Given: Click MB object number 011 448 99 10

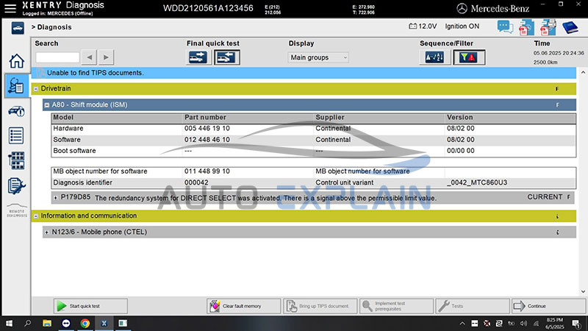Looking at the screenshot, I should click(x=207, y=171).
